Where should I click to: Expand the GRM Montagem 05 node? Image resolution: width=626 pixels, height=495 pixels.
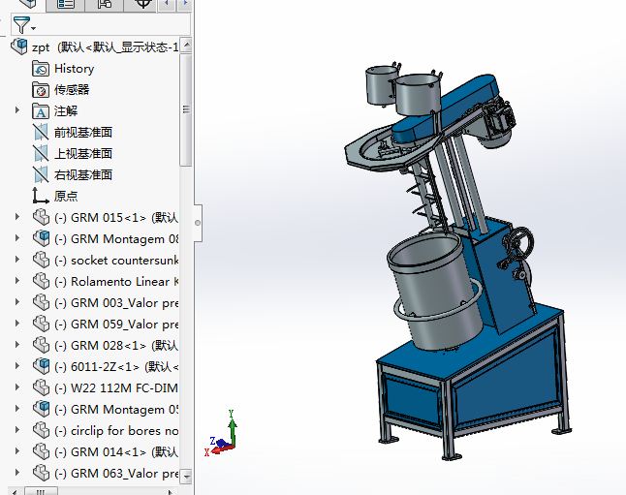tap(17, 409)
